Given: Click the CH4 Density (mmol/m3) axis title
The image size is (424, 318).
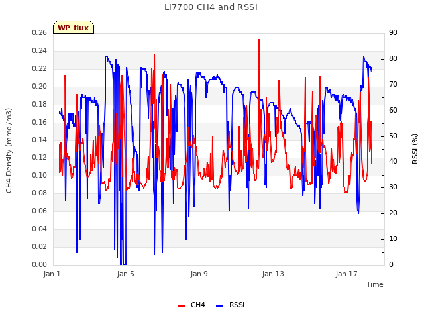Looking at the screenshot, I should [9, 150].
